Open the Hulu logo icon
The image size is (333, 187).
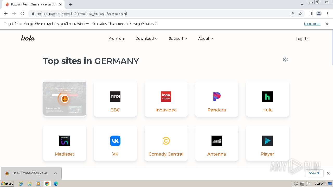(x=267, y=97)
